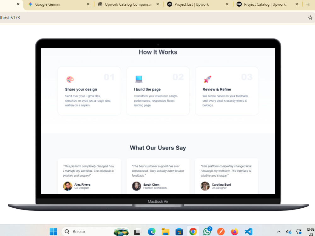Click the Alex Rivera name
Screen dimensions: 315x236
(82, 185)
